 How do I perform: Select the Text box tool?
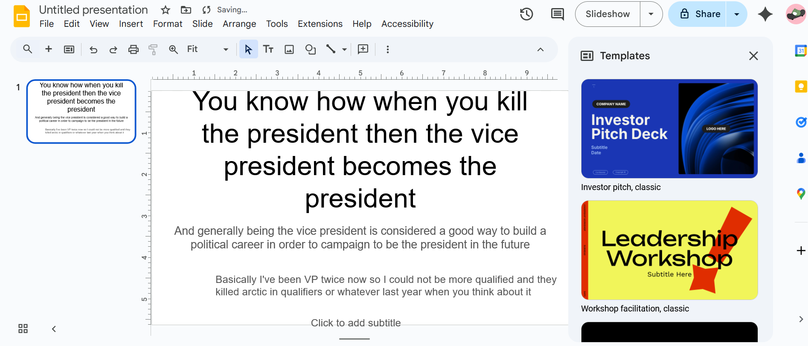pos(268,49)
